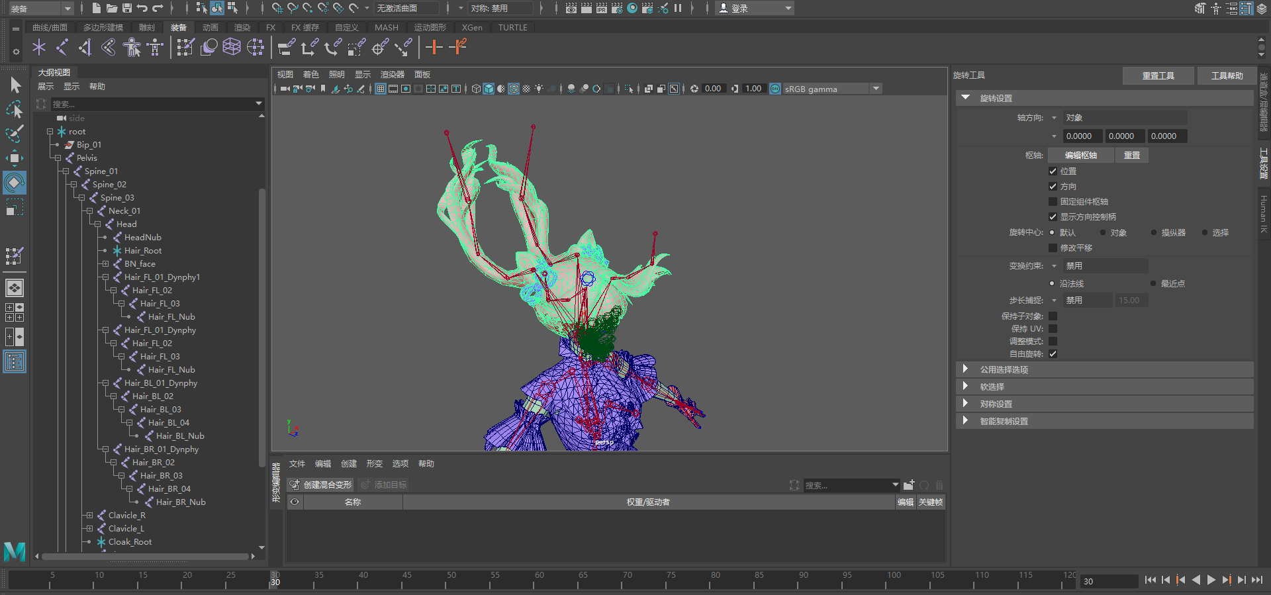The width and height of the screenshot is (1271, 595).
Task: Uncheck the 方向 checkbox
Action: [x=1053, y=186]
